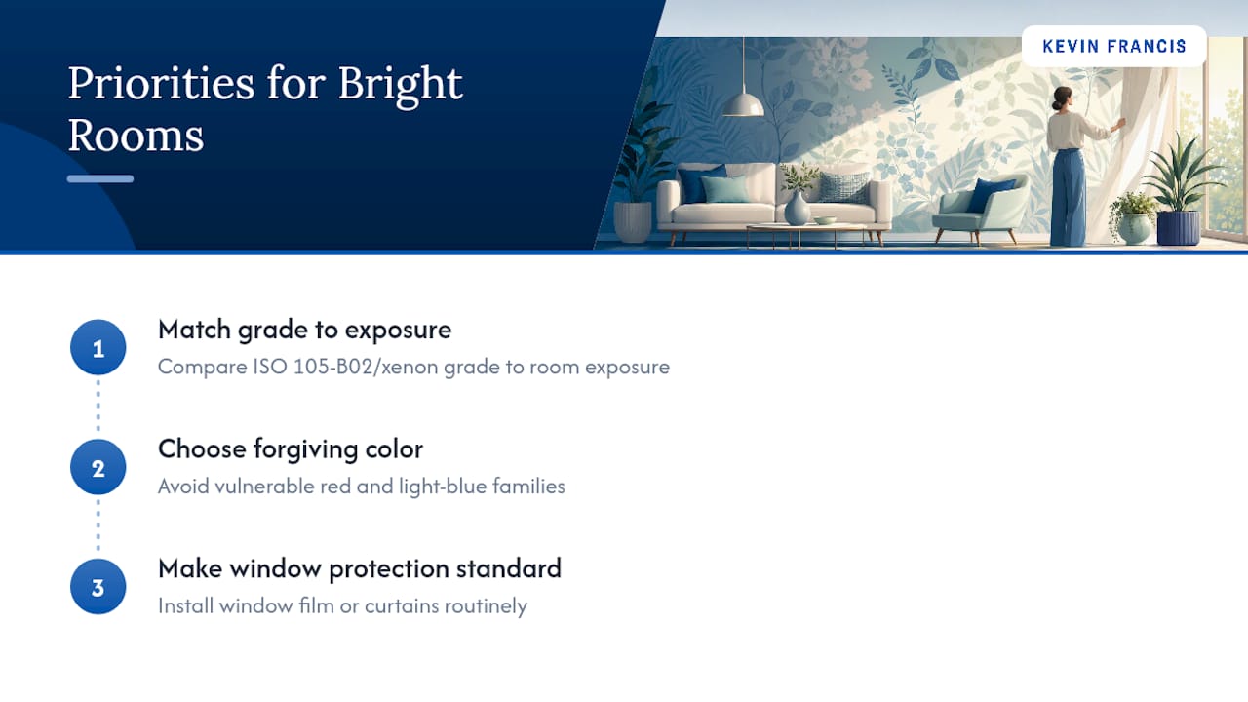Select dotted connector between steps 2 and 3
The image size is (1248, 702).
point(97,527)
